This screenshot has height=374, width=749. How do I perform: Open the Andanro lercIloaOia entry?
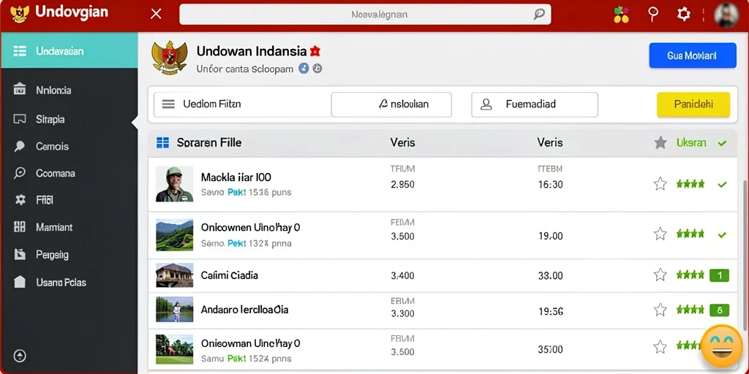click(x=244, y=310)
